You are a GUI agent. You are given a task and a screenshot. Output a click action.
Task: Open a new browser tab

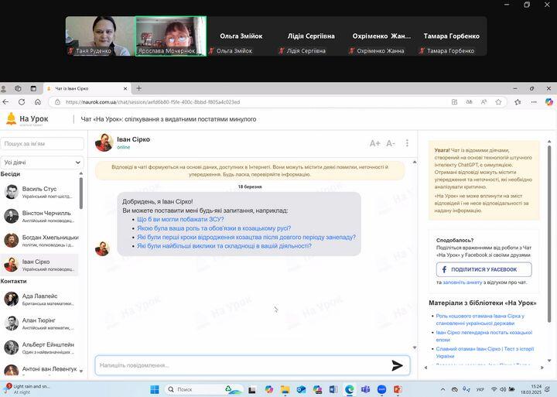click(139, 88)
